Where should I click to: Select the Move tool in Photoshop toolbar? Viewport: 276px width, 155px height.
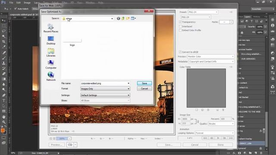[4, 20]
